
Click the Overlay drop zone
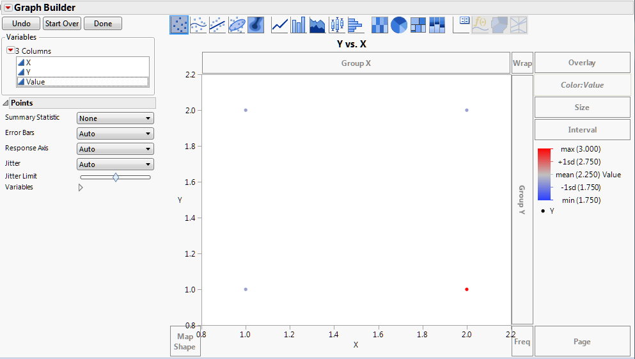click(x=583, y=63)
